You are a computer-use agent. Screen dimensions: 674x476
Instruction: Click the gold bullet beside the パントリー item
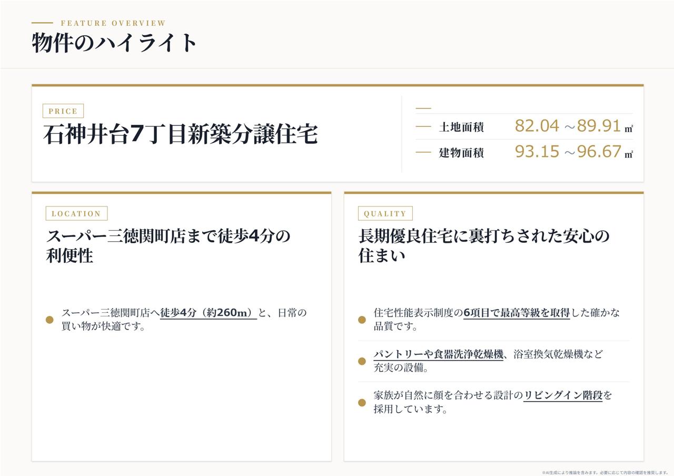coord(362,361)
